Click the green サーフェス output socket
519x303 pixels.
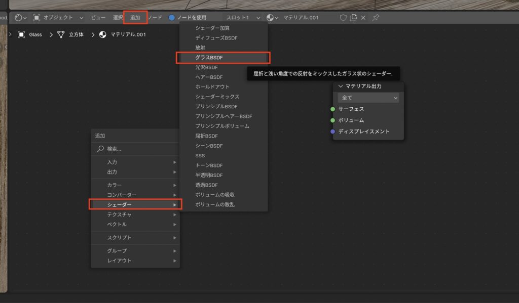(x=332, y=108)
